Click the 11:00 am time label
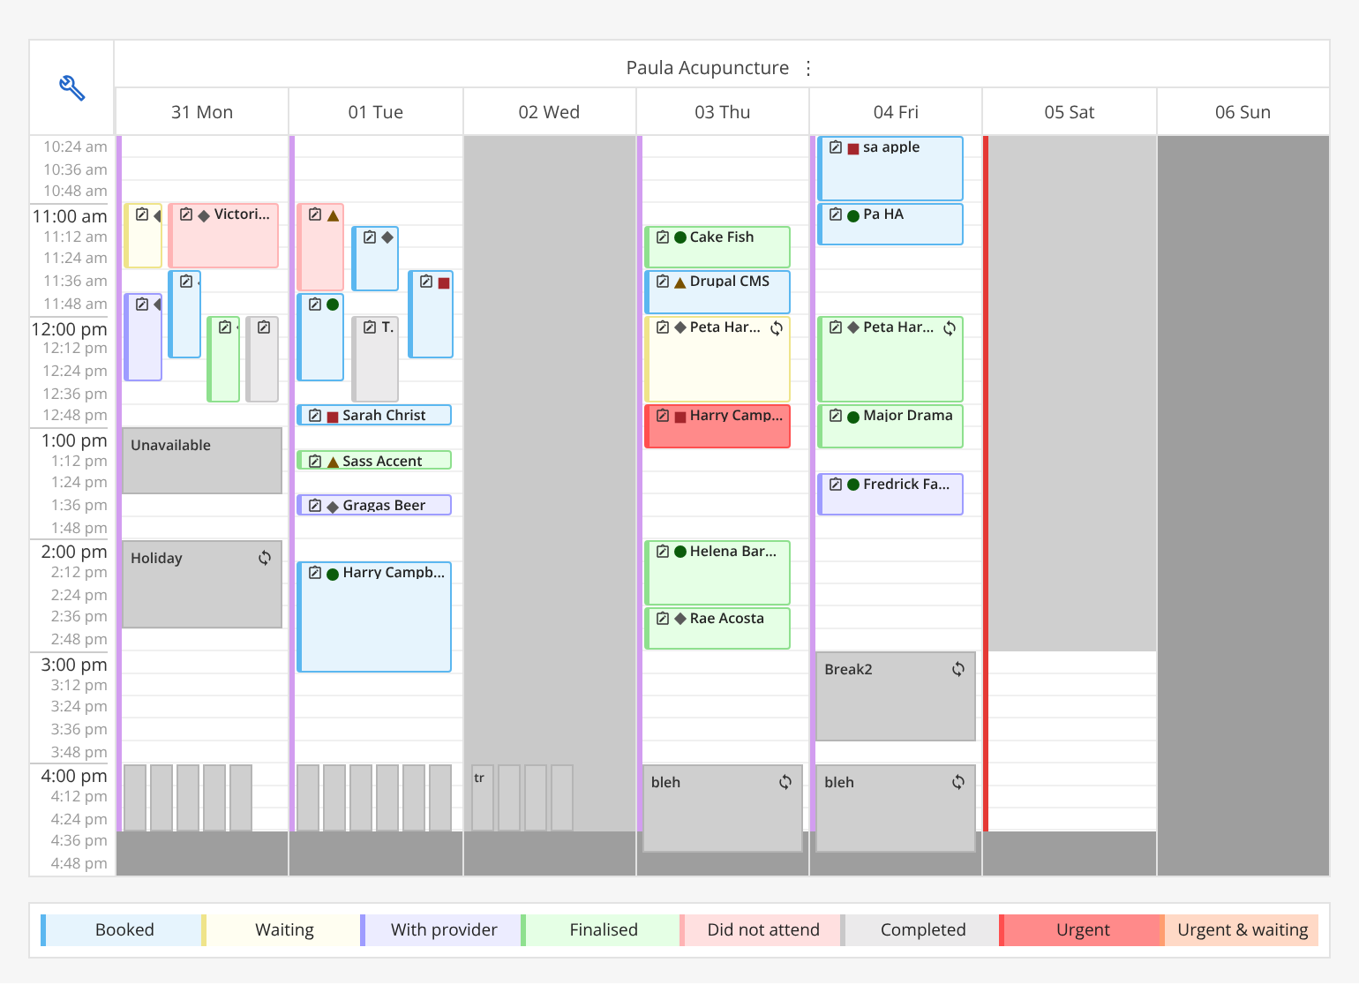Image resolution: width=1359 pixels, height=985 pixels. (x=70, y=216)
